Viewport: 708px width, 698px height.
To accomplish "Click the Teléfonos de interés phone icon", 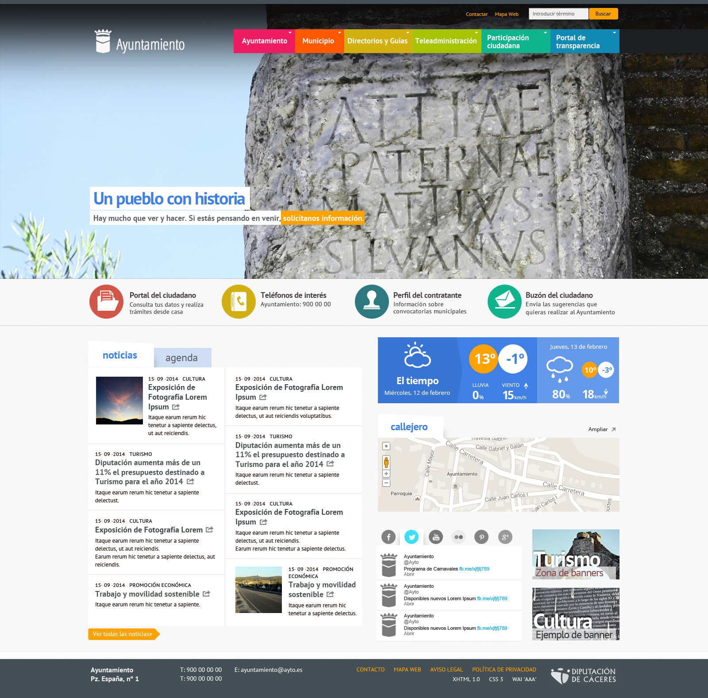I will 239,301.
